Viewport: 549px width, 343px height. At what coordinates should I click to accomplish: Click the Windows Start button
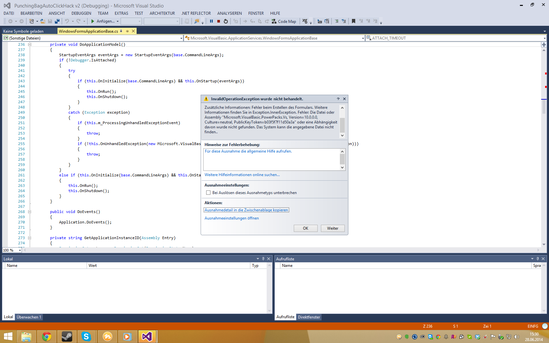point(8,336)
